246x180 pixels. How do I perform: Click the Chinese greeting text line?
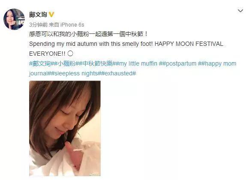pyautogui.click(x=88, y=34)
